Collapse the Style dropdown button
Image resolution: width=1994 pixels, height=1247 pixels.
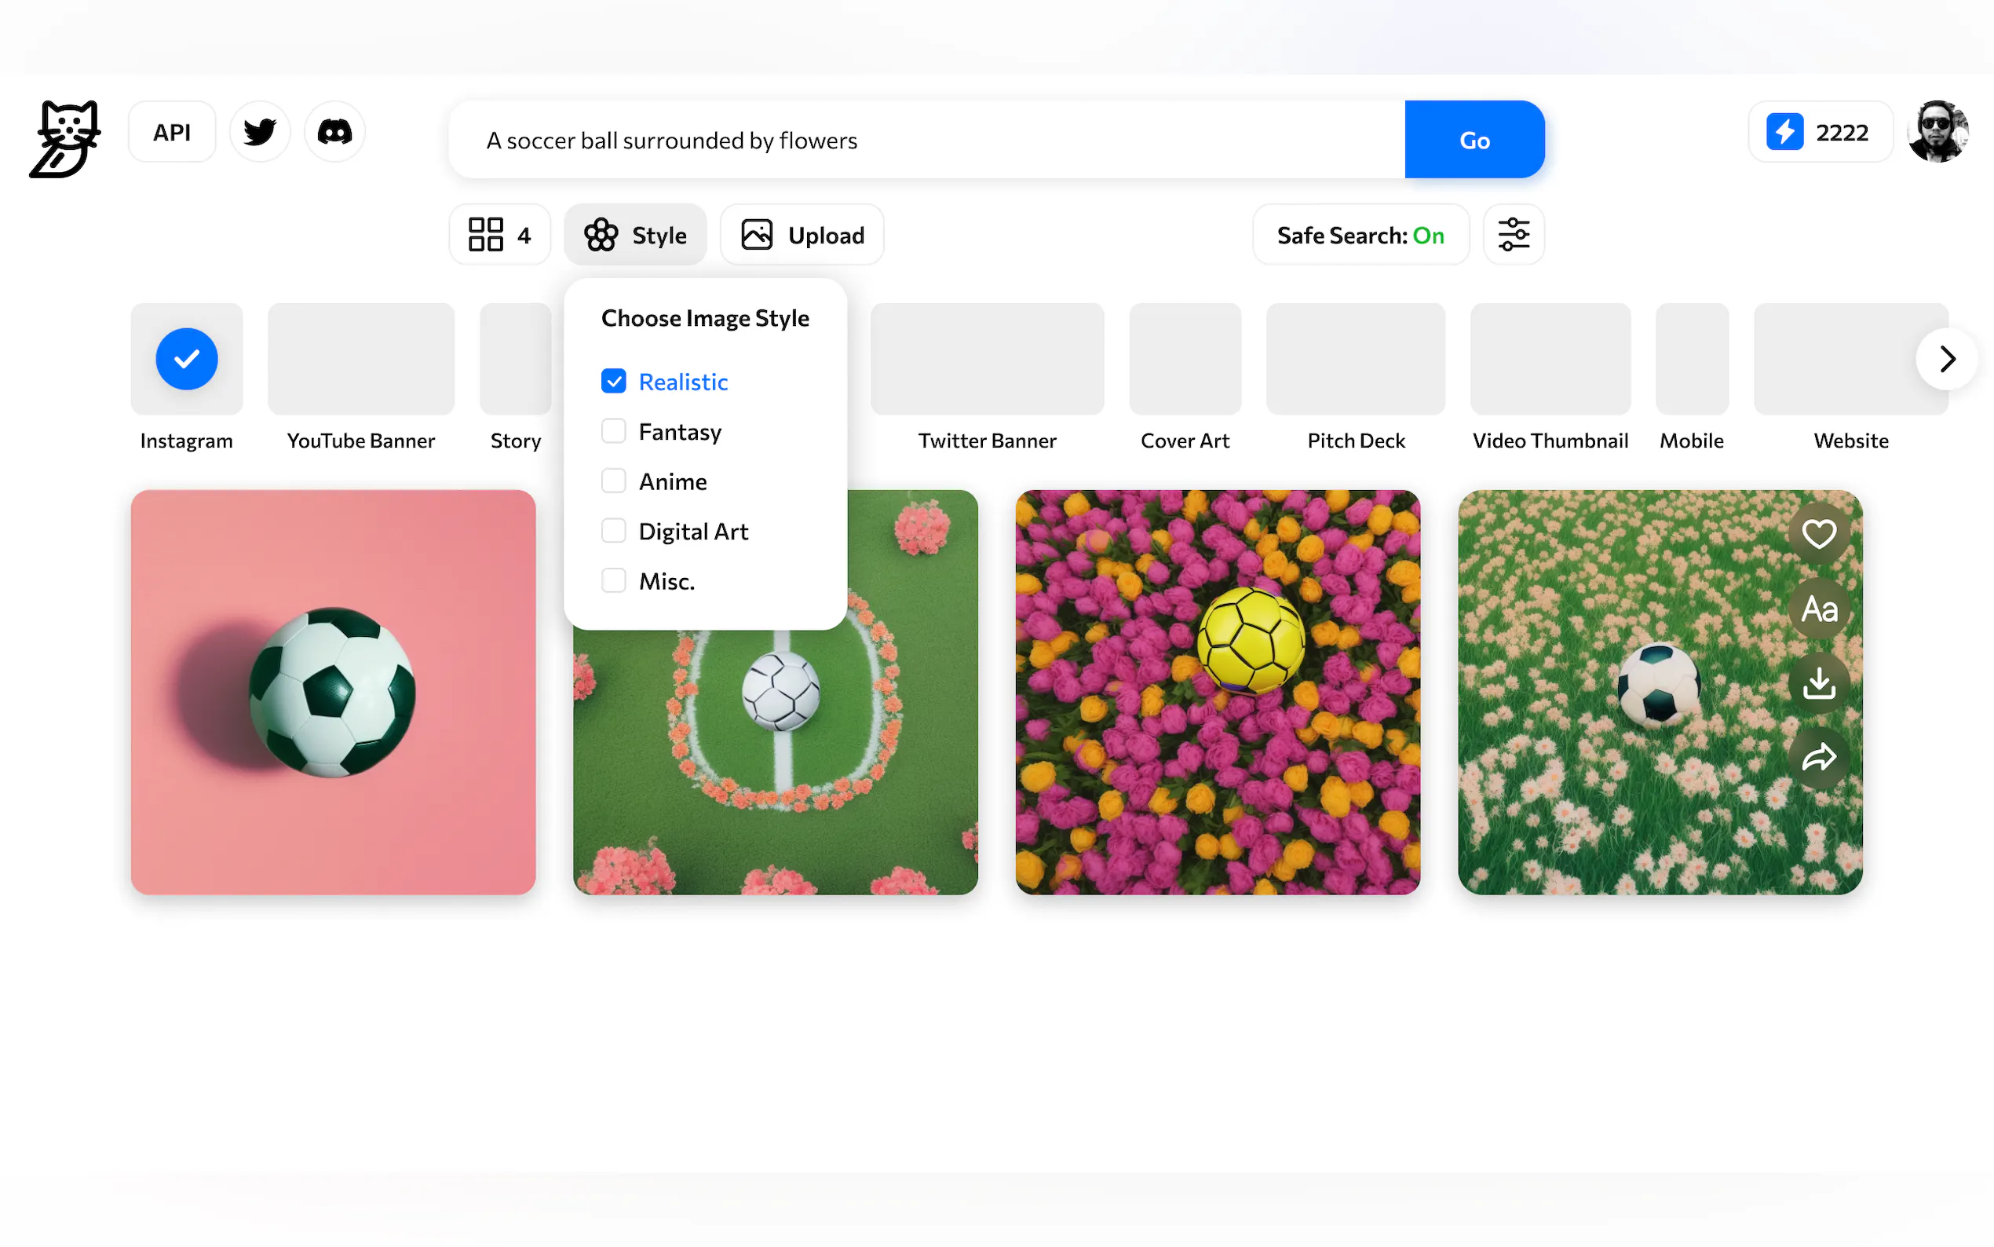tap(635, 235)
